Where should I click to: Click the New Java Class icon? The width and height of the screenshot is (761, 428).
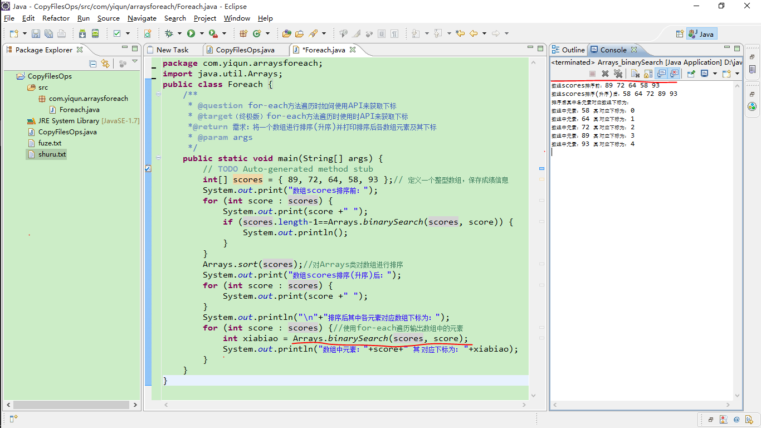coord(257,33)
